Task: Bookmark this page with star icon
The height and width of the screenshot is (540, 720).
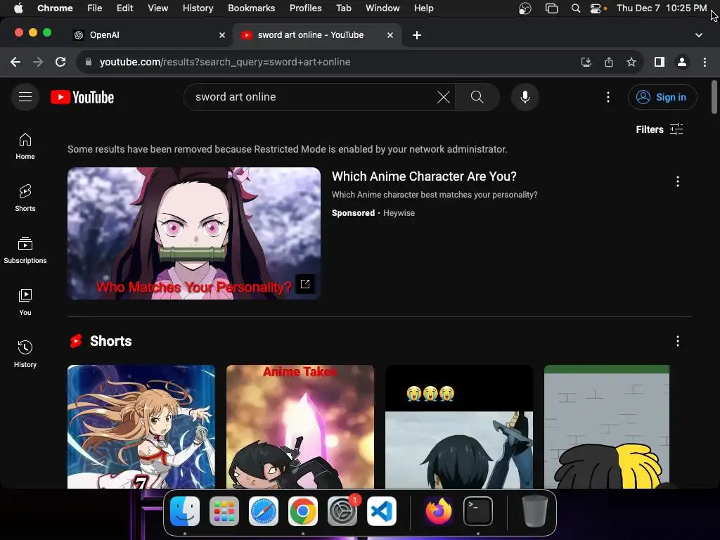Action: coord(631,62)
